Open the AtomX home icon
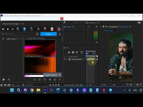This screenshot has width=143, height=107. click(3, 29)
